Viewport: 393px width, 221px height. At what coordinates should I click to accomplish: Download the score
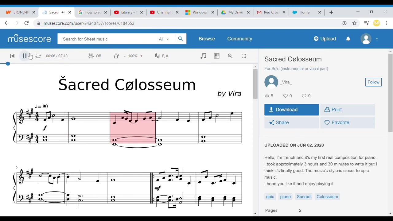[x=292, y=110]
